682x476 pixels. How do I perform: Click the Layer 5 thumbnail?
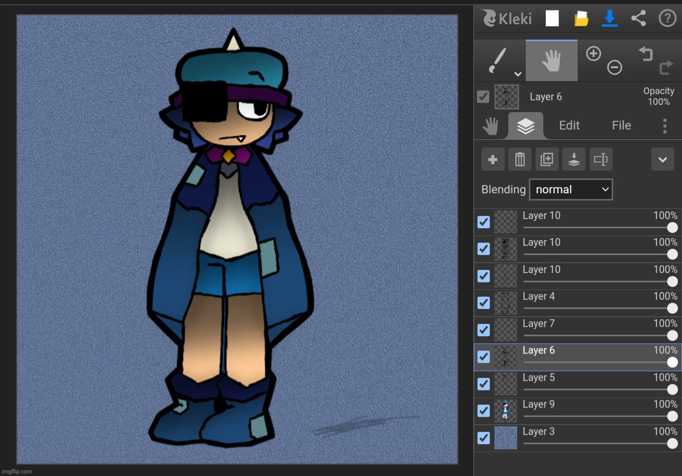point(506,384)
